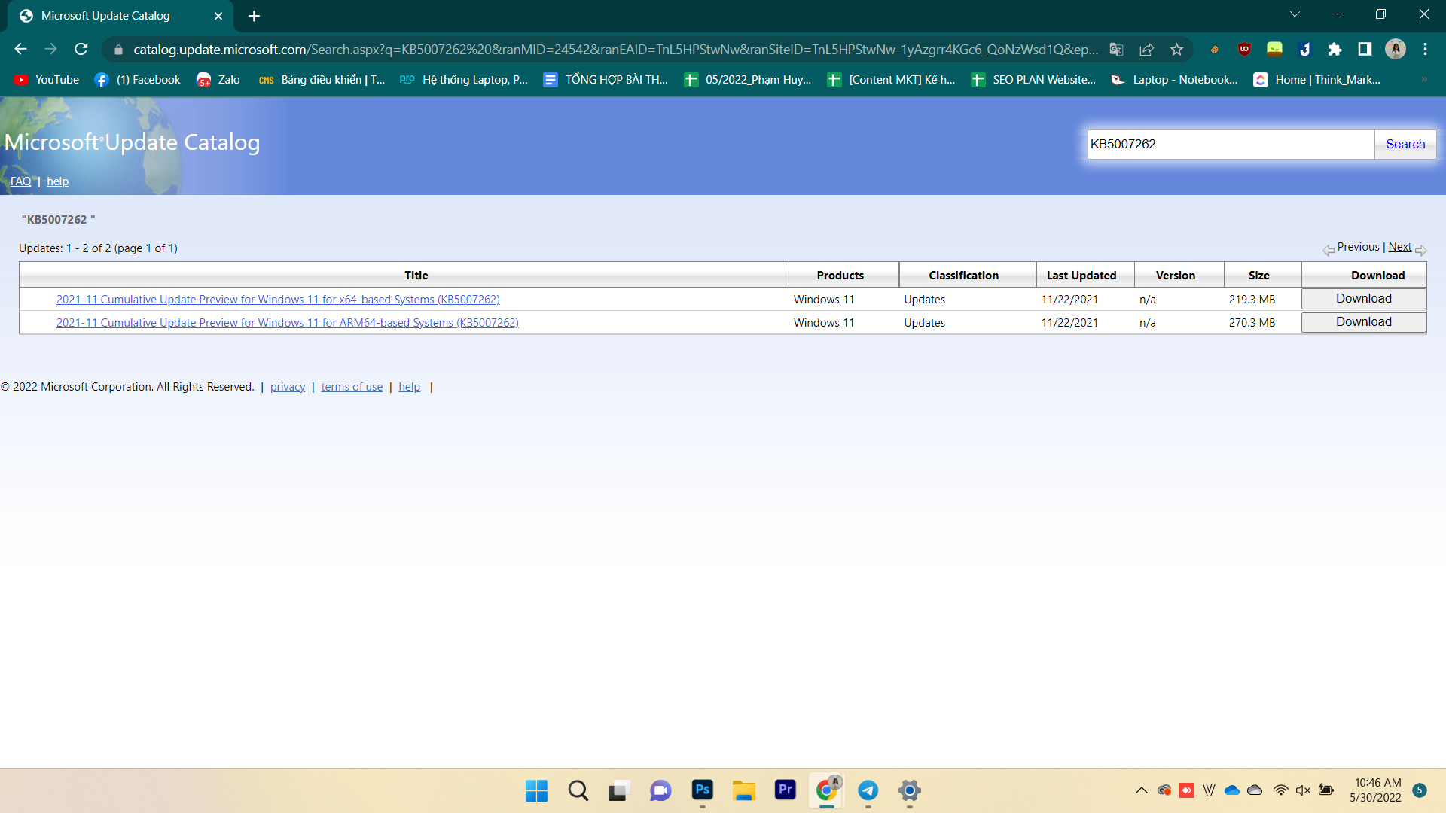Click the translate page icon in address bar
The height and width of the screenshot is (813, 1446).
click(x=1116, y=50)
